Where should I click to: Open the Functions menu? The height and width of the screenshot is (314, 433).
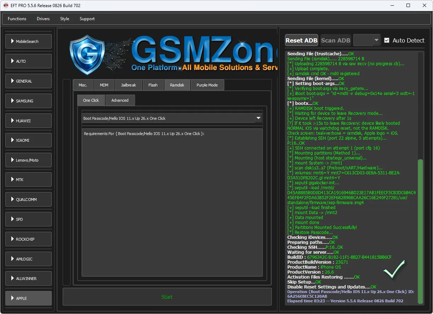tap(17, 19)
